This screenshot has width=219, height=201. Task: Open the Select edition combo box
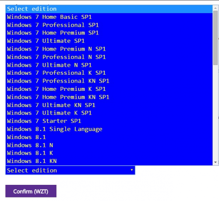click(70, 170)
